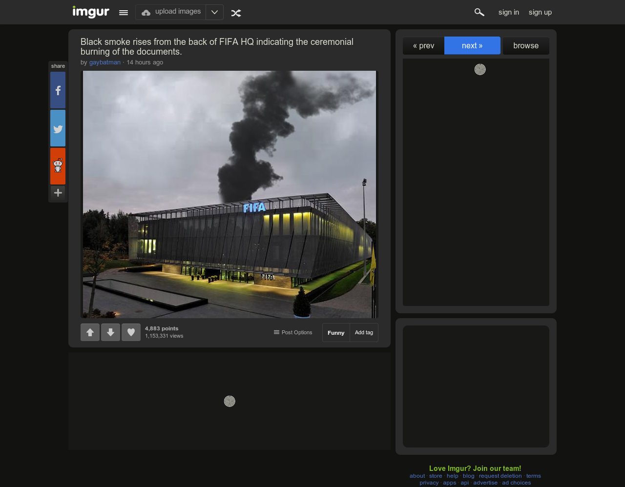
Task: View the FIFA HQ smoke image
Action: (229, 194)
